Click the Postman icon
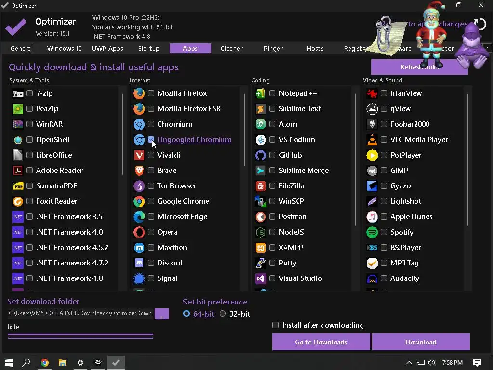 (260, 217)
